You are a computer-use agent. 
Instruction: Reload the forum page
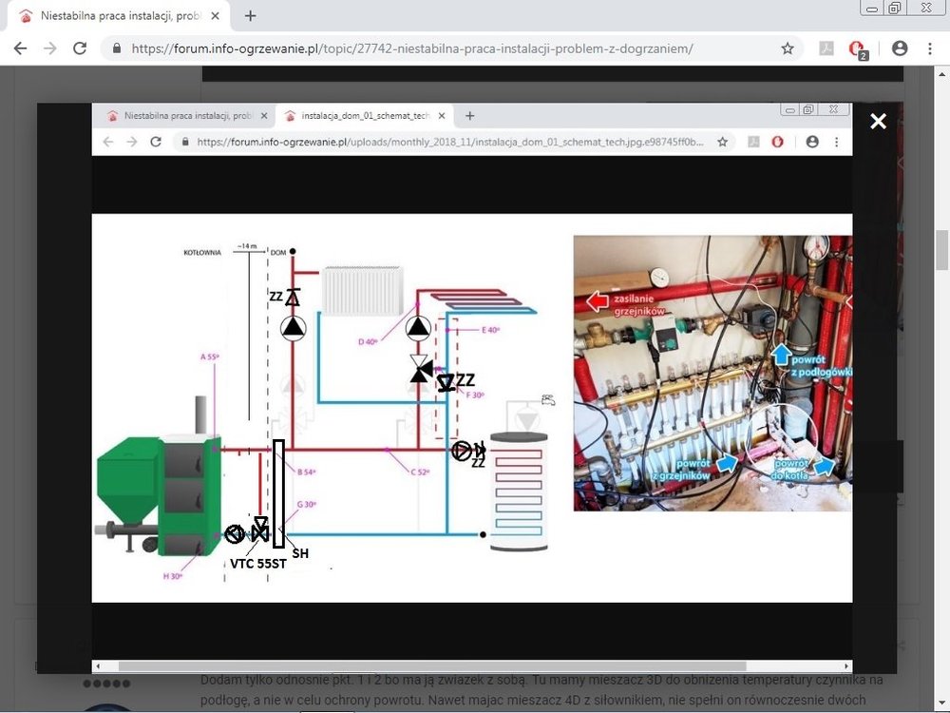tap(80, 48)
